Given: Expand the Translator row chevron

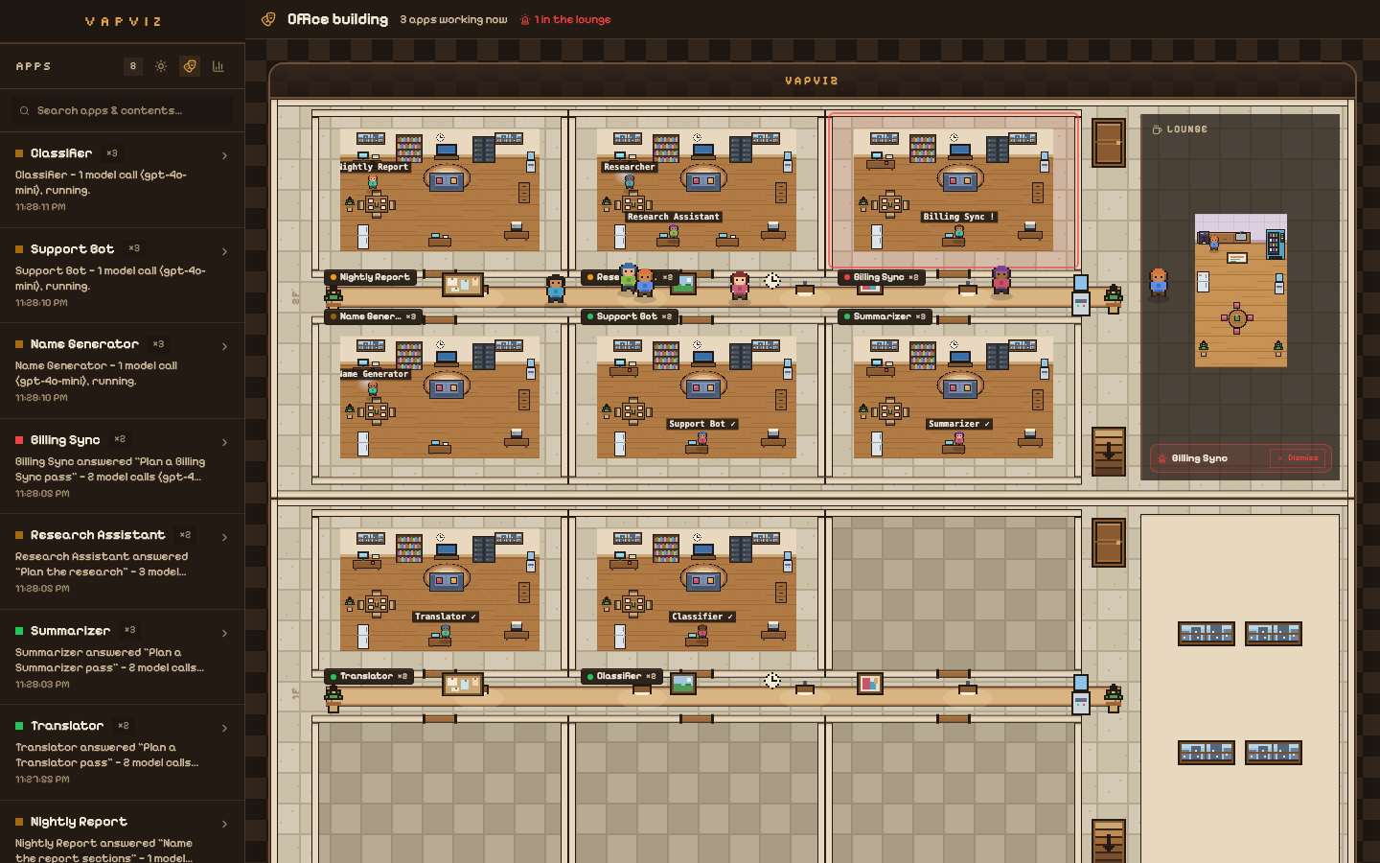Looking at the screenshot, I should point(225,728).
